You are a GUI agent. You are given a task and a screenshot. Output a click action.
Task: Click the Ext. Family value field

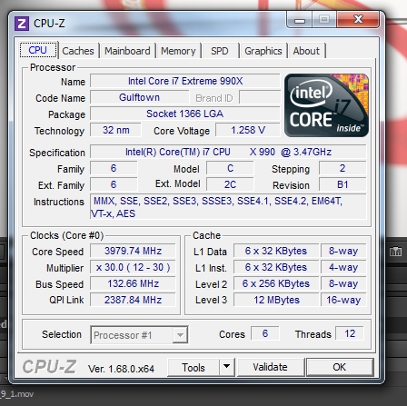[114, 184]
